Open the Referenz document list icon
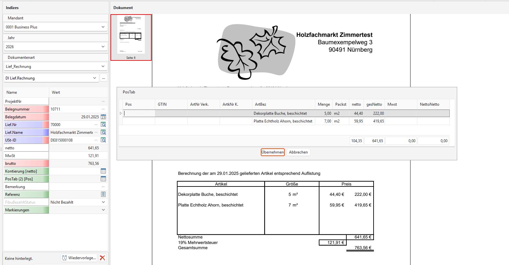 (103, 194)
